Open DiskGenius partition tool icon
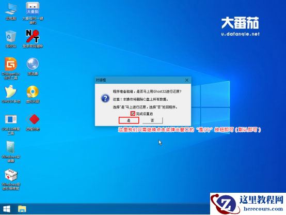The height and width of the screenshot is (215, 286). click(x=11, y=69)
